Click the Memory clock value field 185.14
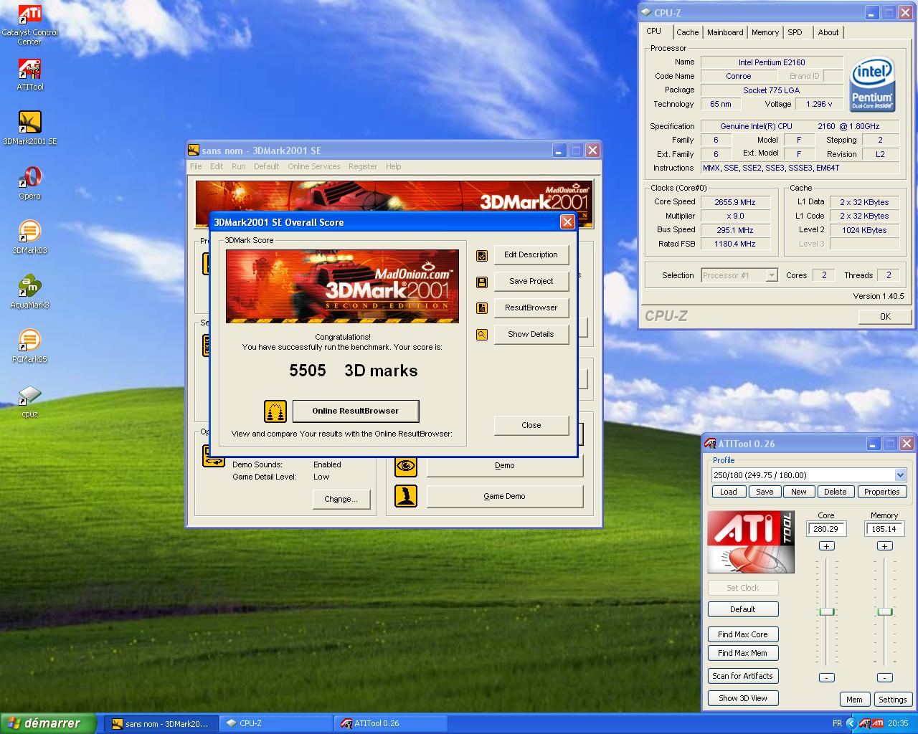918x734 pixels. (x=884, y=529)
